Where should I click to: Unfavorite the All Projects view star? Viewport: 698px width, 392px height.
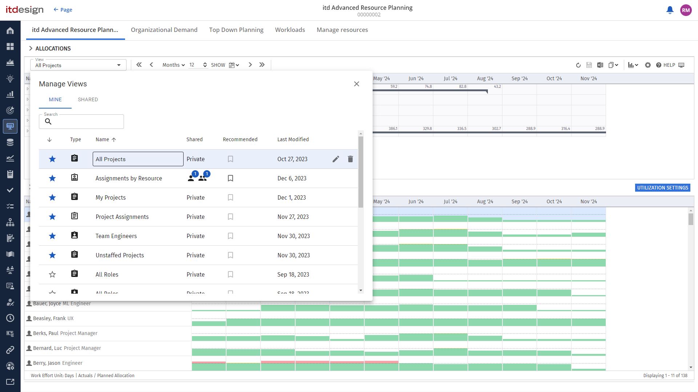coord(52,159)
